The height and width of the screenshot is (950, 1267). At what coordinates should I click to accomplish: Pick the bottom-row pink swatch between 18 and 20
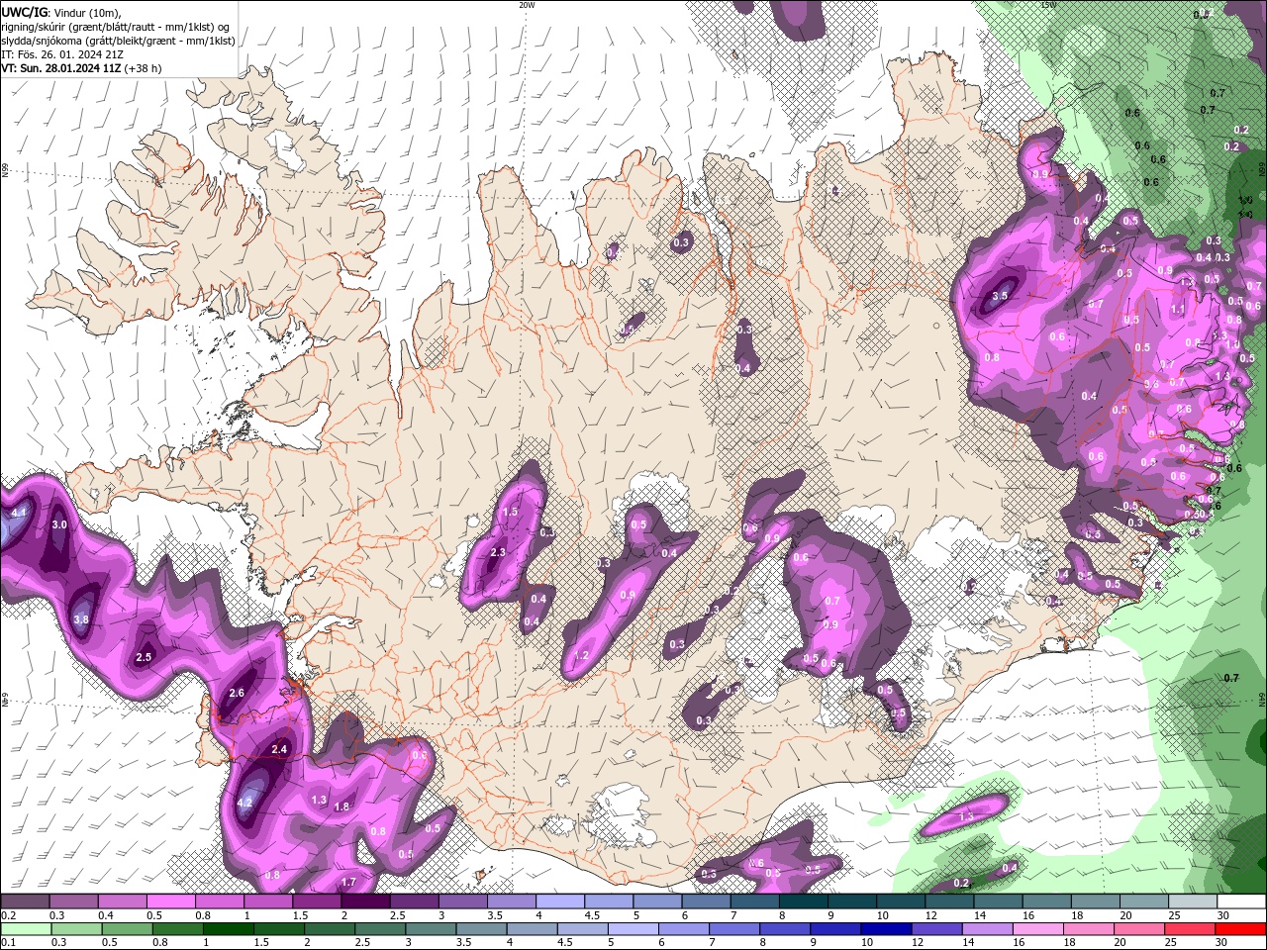pyautogui.click(x=1088, y=929)
